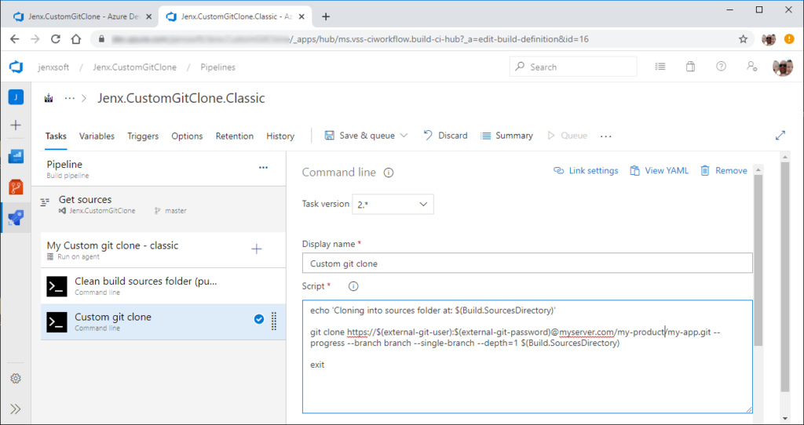Viewport: 804px width, 425px height.
Task: Bookmark this page with the star icon
Action: point(743,39)
